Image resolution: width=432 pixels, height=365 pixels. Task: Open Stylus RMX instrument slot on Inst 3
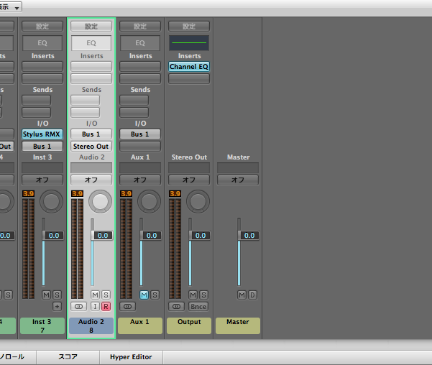[42, 134]
